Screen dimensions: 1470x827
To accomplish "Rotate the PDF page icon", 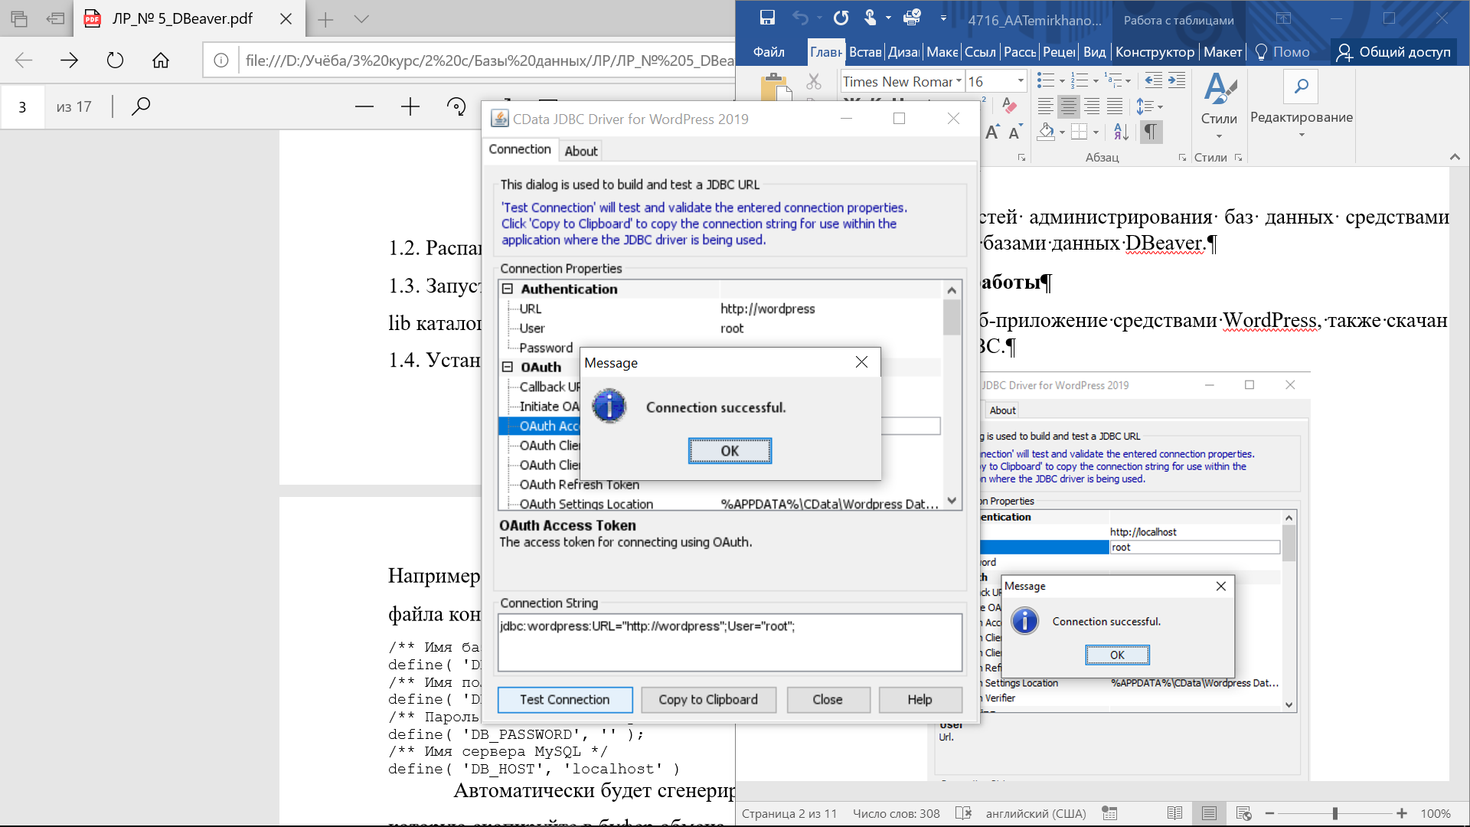I will [456, 106].
